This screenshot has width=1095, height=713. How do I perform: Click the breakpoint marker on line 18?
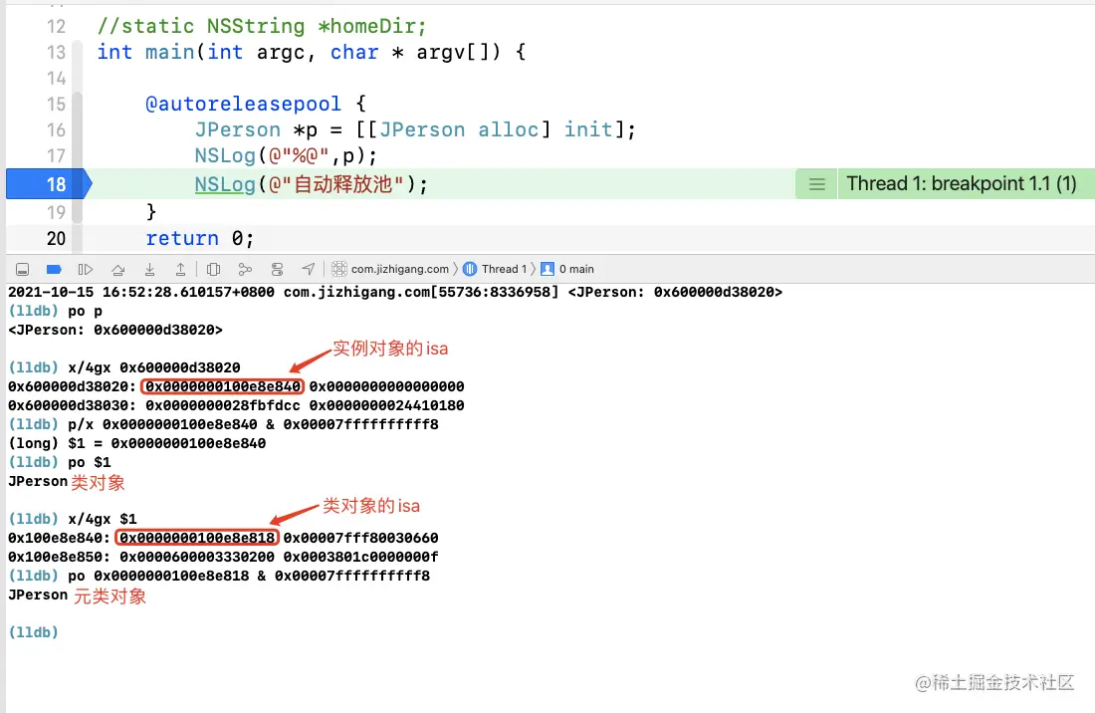(x=49, y=183)
